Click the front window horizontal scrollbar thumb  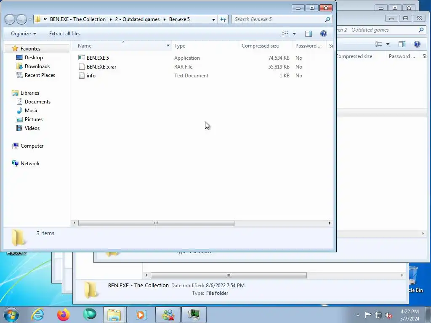pyautogui.click(x=156, y=223)
